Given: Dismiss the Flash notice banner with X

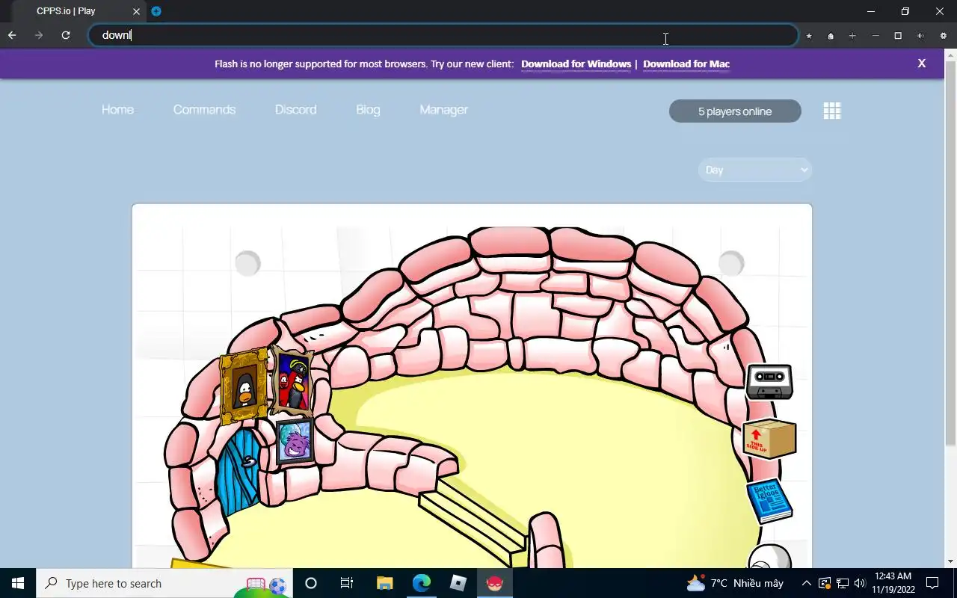Looking at the screenshot, I should [922, 64].
